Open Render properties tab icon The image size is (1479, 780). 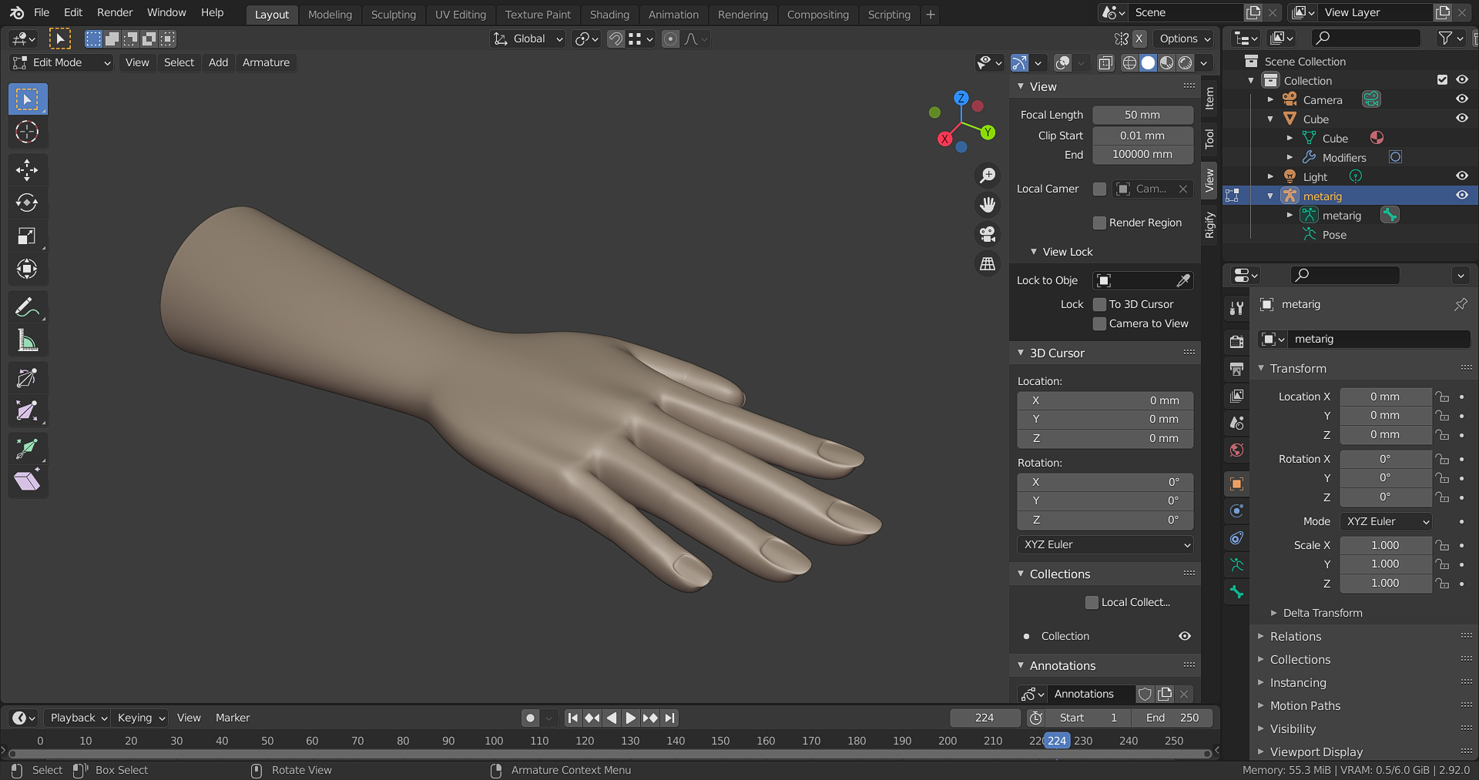coord(1237,341)
